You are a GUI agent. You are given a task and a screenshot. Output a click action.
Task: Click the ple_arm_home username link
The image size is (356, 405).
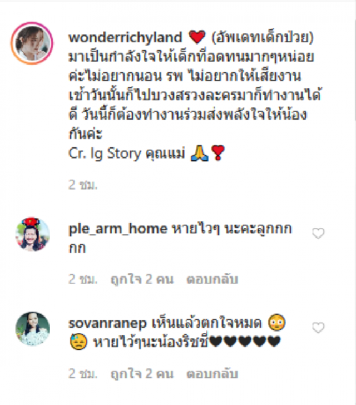click(x=118, y=229)
